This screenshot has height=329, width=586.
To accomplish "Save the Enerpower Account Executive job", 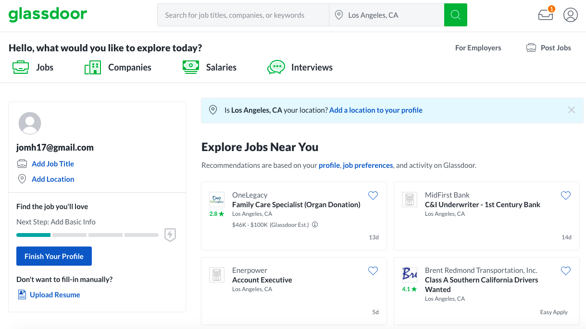I will (x=373, y=270).
